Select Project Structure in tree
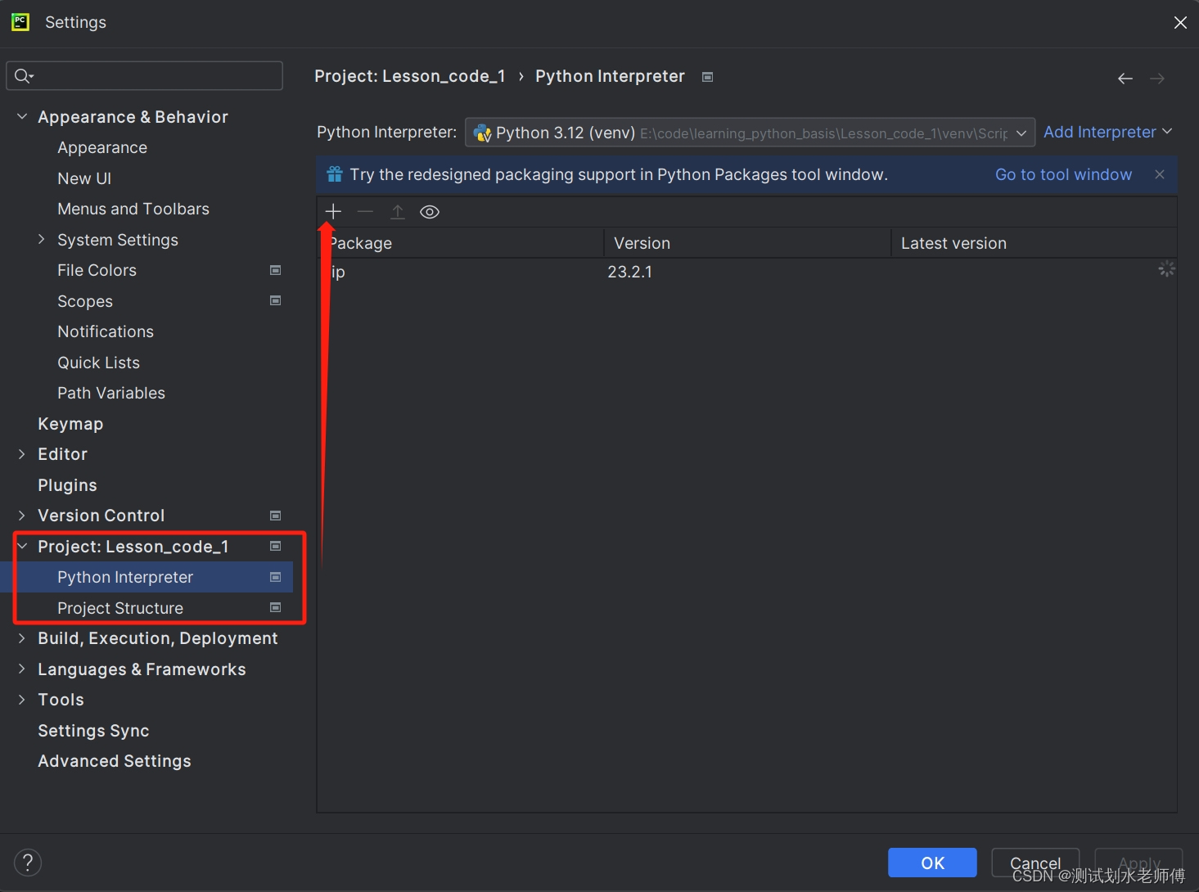 120,608
